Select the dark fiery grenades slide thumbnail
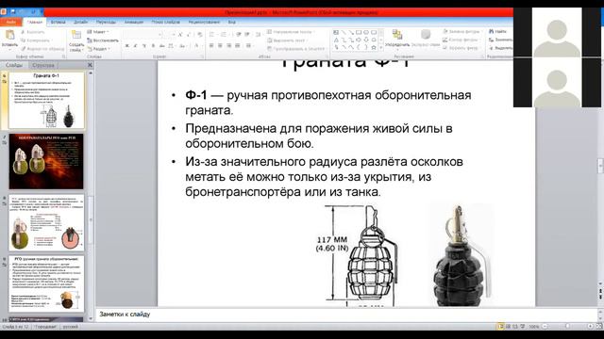This screenshot has height=339, width=604. point(46,161)
